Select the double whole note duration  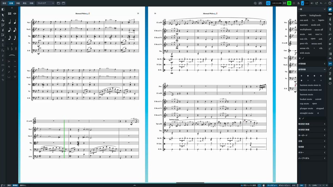(10, 14)
